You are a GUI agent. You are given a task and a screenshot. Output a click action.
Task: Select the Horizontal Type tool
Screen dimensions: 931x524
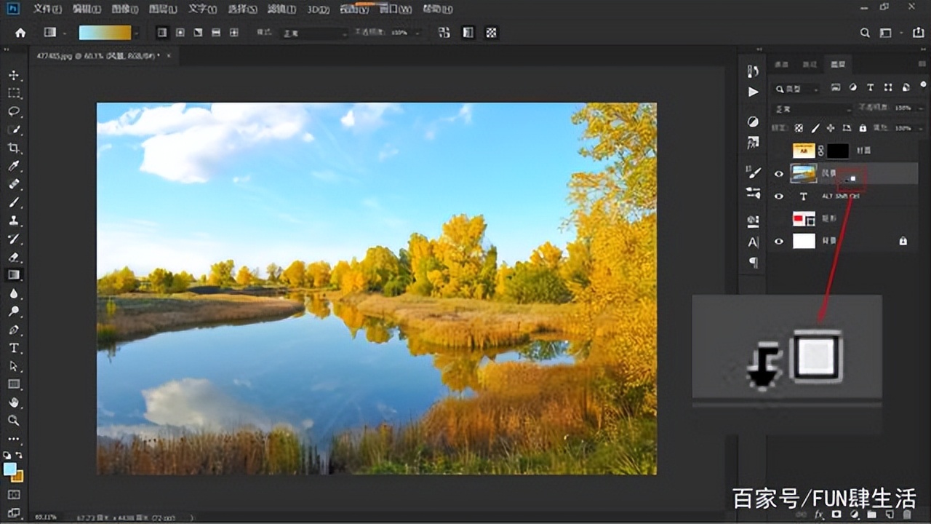point(14,348)
